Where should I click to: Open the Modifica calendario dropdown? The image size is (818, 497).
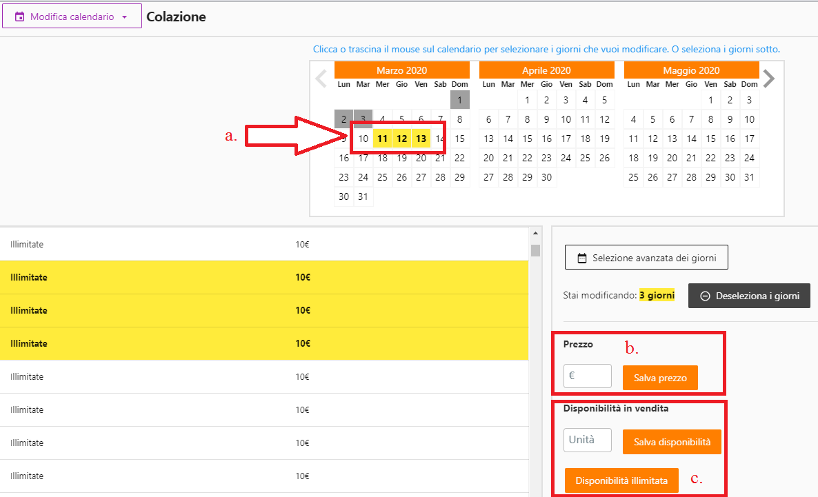pos(72,17)
